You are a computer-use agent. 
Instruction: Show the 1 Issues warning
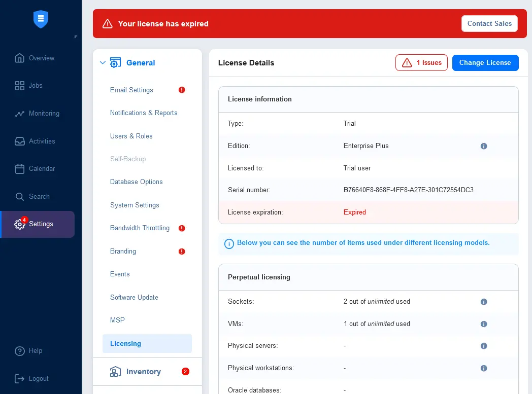point(421,63)
